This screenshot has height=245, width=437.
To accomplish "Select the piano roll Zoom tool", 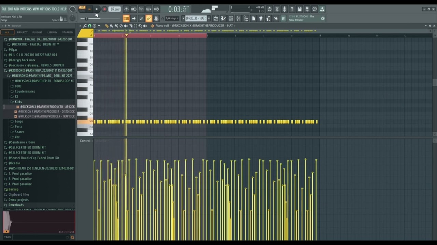I will point(140,26).
